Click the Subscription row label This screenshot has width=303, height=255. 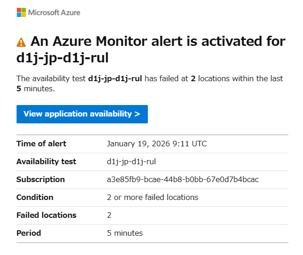40,179
